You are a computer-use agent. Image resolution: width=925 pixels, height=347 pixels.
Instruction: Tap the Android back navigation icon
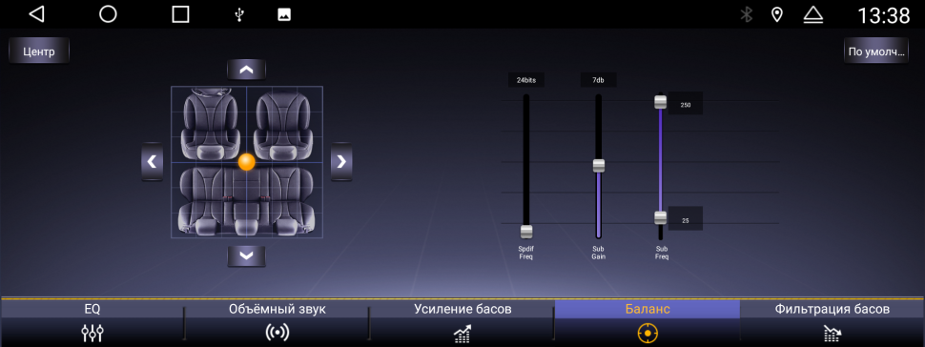click(x=36, y=14)
